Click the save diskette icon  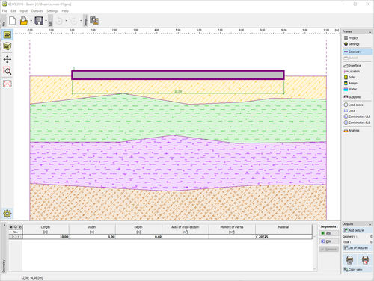coord(39,21)
